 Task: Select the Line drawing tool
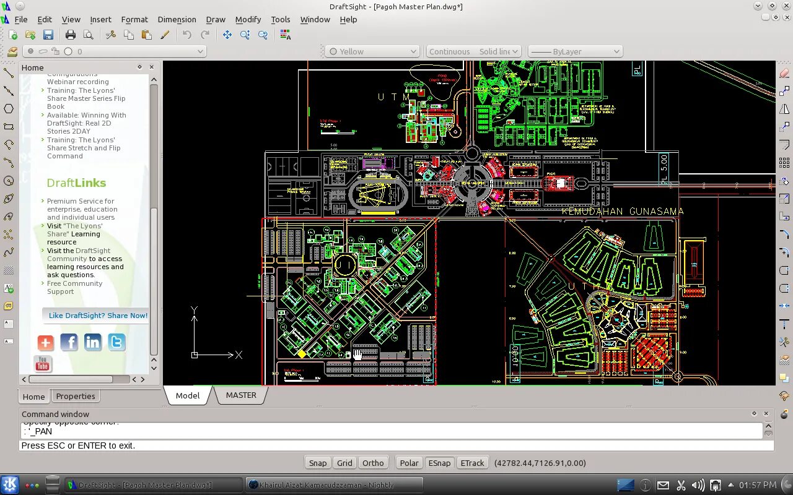[9, 73]
